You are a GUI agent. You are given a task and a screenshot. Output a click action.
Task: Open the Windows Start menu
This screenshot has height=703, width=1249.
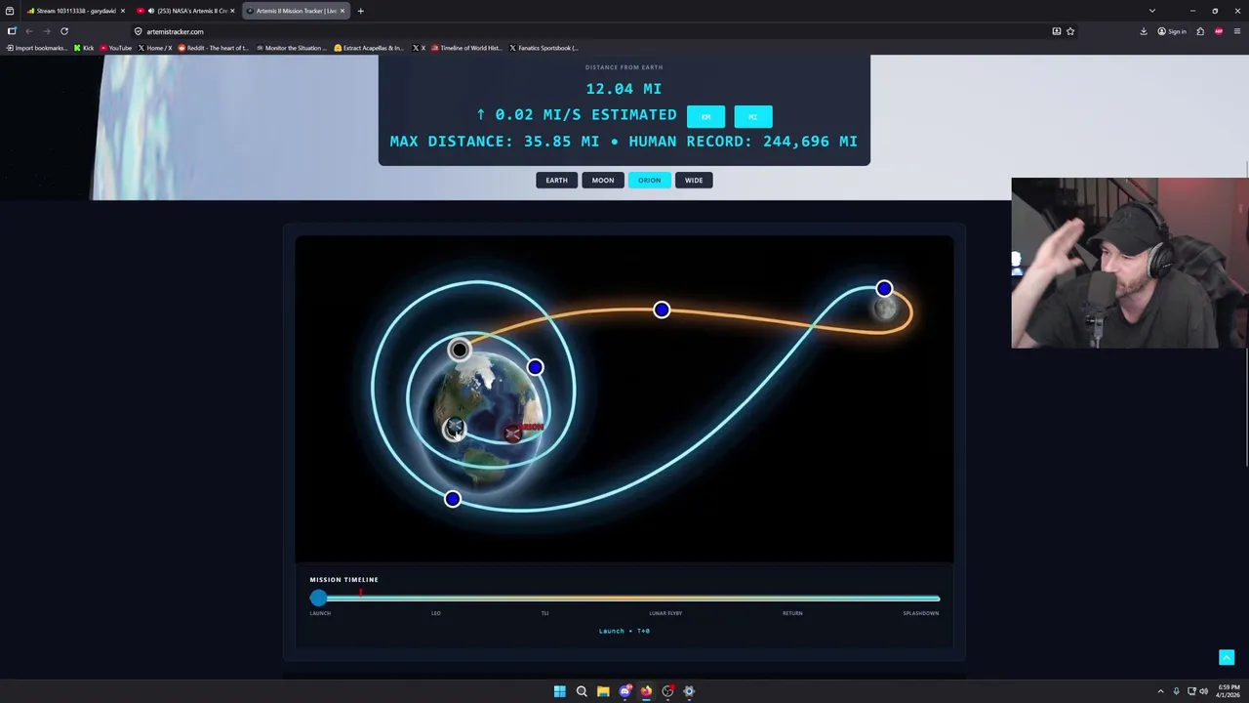tap(560, 691)
